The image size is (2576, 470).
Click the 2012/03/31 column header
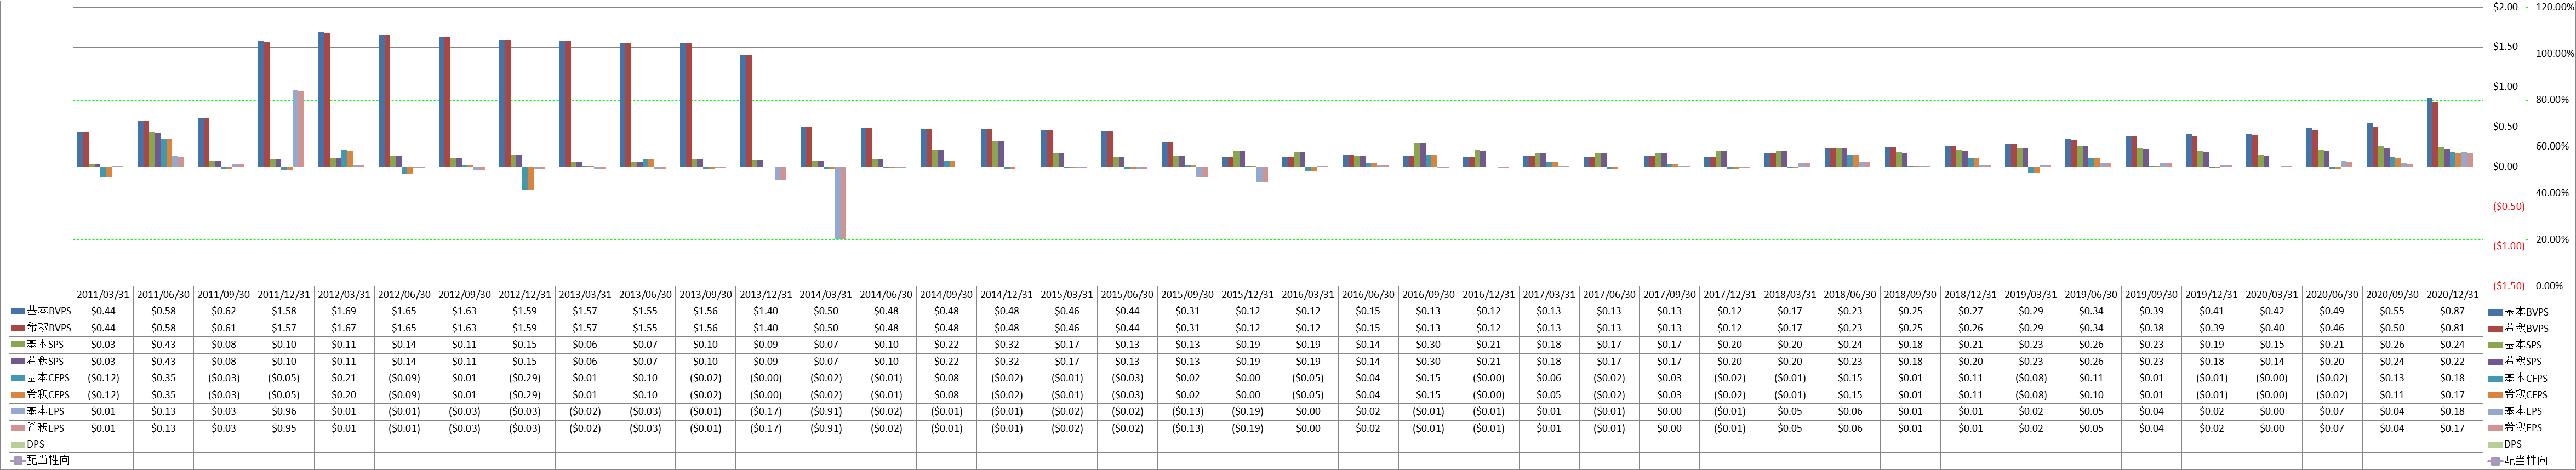click(344, 295)
